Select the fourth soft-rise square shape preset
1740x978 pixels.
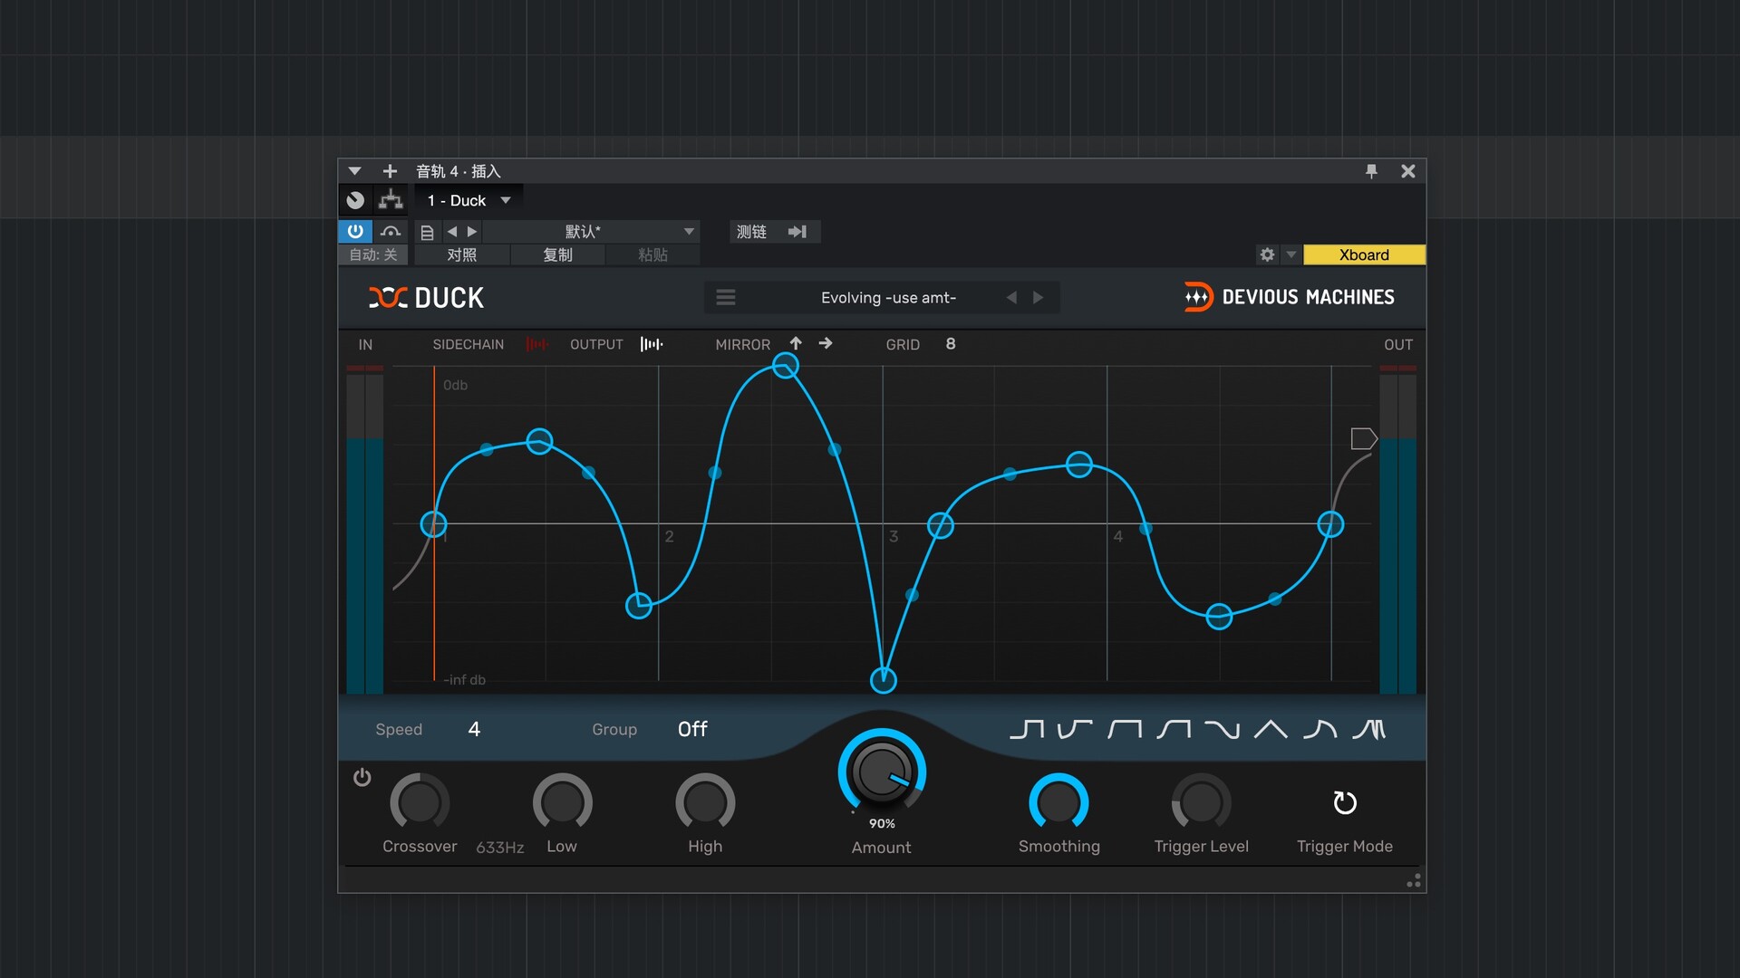pyautogui.click(x=1174, y=729)
